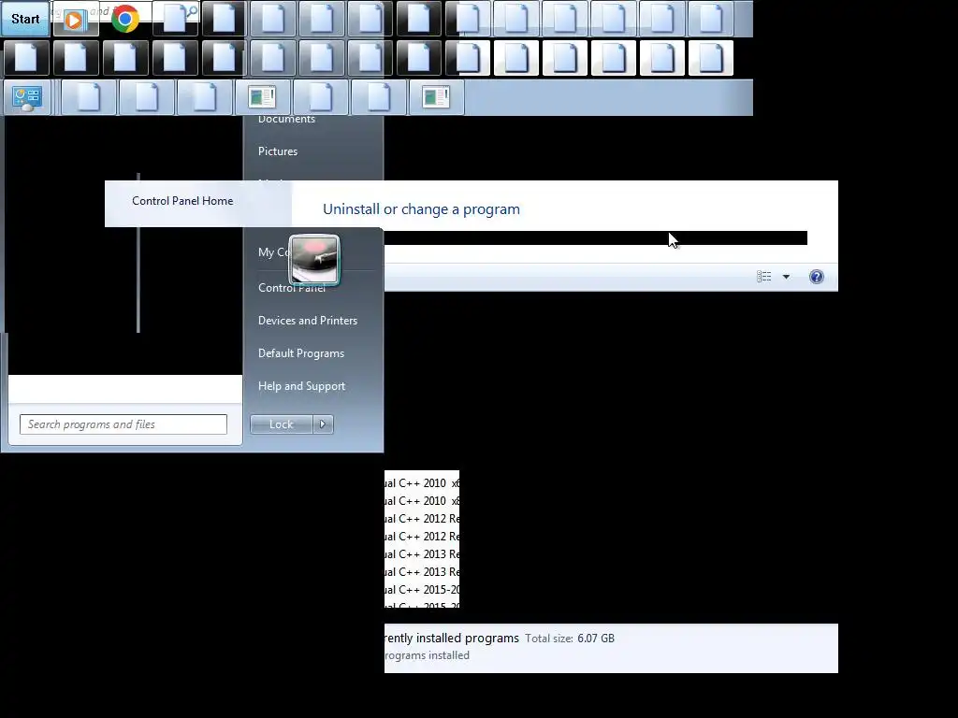The height and width of the screenshot is (718, 958).
Task: Open Default Programs
Action: point(300,353)
